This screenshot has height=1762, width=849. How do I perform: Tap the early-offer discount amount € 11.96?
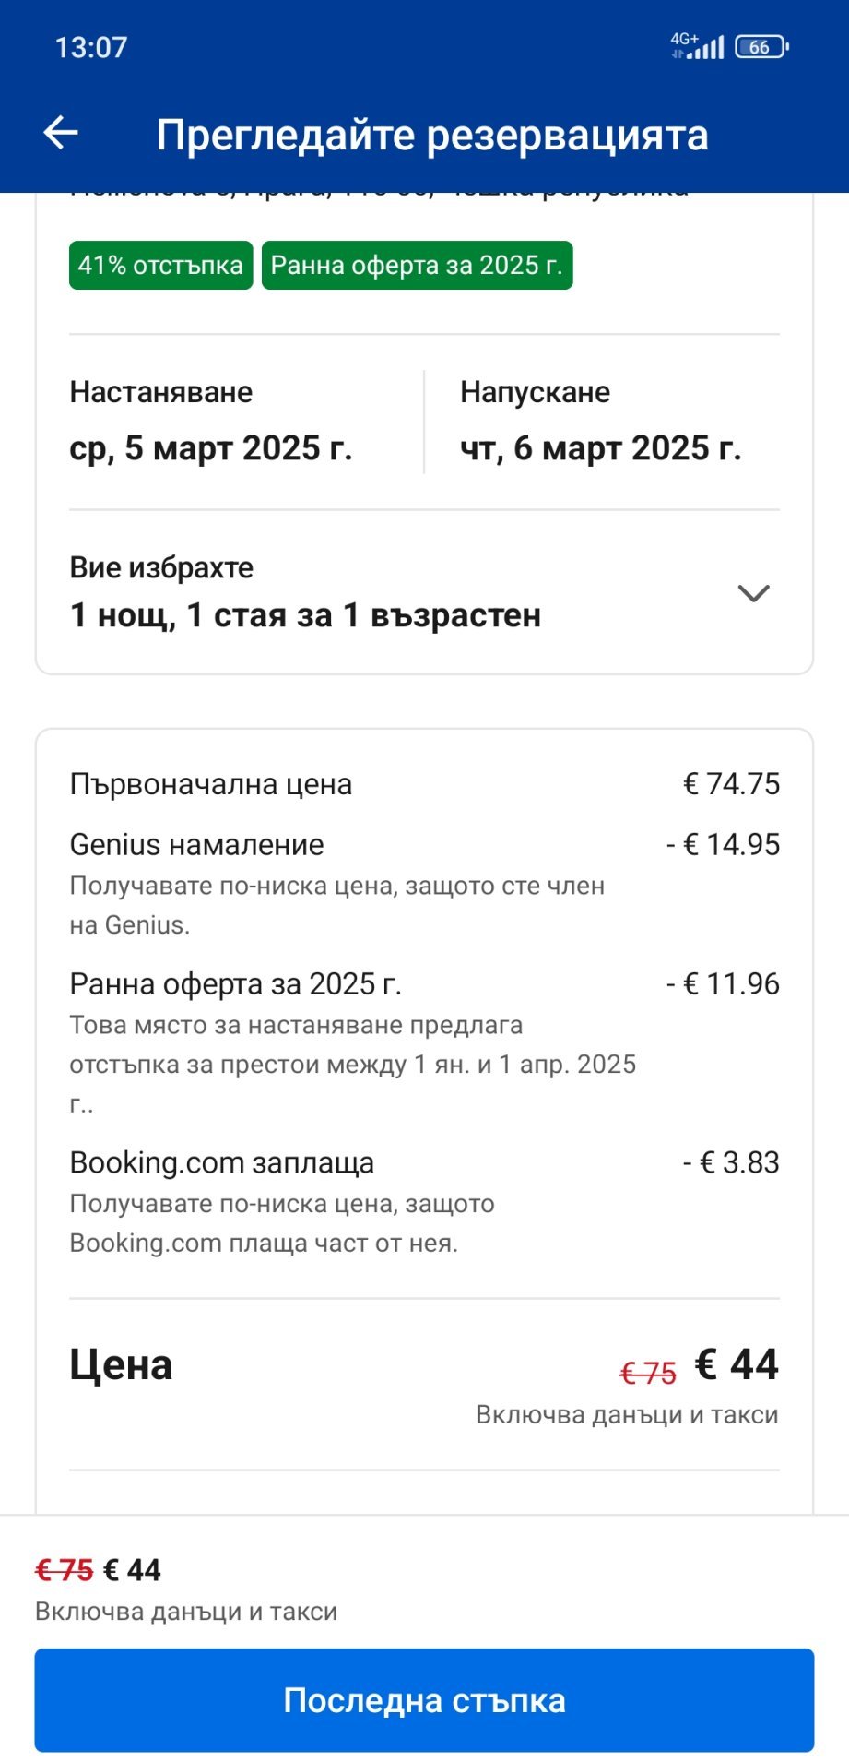(x=724, y=983)
